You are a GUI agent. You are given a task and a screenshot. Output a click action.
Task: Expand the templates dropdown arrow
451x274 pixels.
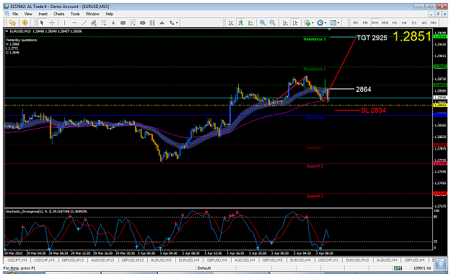pyautogui.click(x=338, y=23)
